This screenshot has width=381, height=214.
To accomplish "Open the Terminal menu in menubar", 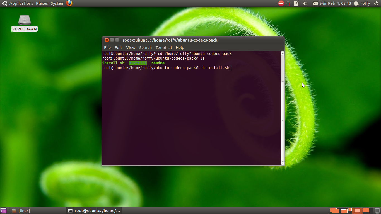I will tap(164, 48).
